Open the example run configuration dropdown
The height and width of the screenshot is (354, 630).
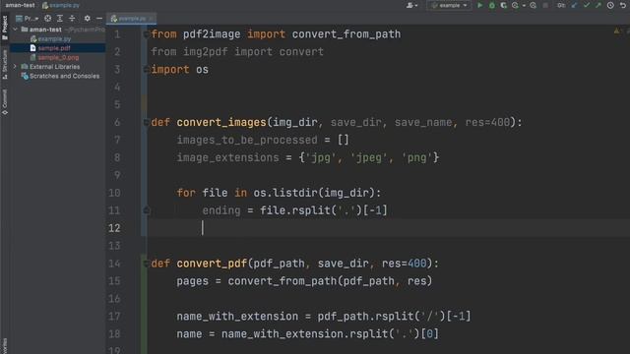click(449, 5)
